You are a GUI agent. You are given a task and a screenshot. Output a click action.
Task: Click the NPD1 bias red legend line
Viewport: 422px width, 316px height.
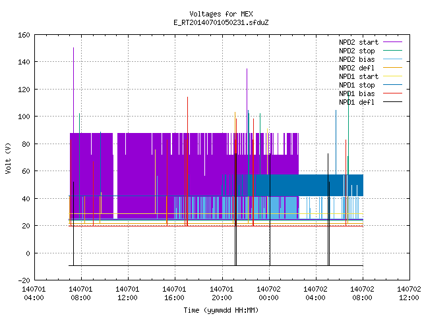(x=392, y=93)
